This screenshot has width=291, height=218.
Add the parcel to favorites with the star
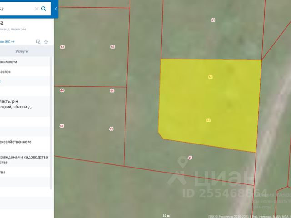[46, 42]
